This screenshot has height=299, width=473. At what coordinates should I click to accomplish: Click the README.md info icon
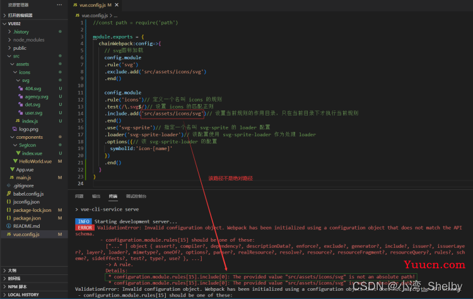[x=9, y=226]
